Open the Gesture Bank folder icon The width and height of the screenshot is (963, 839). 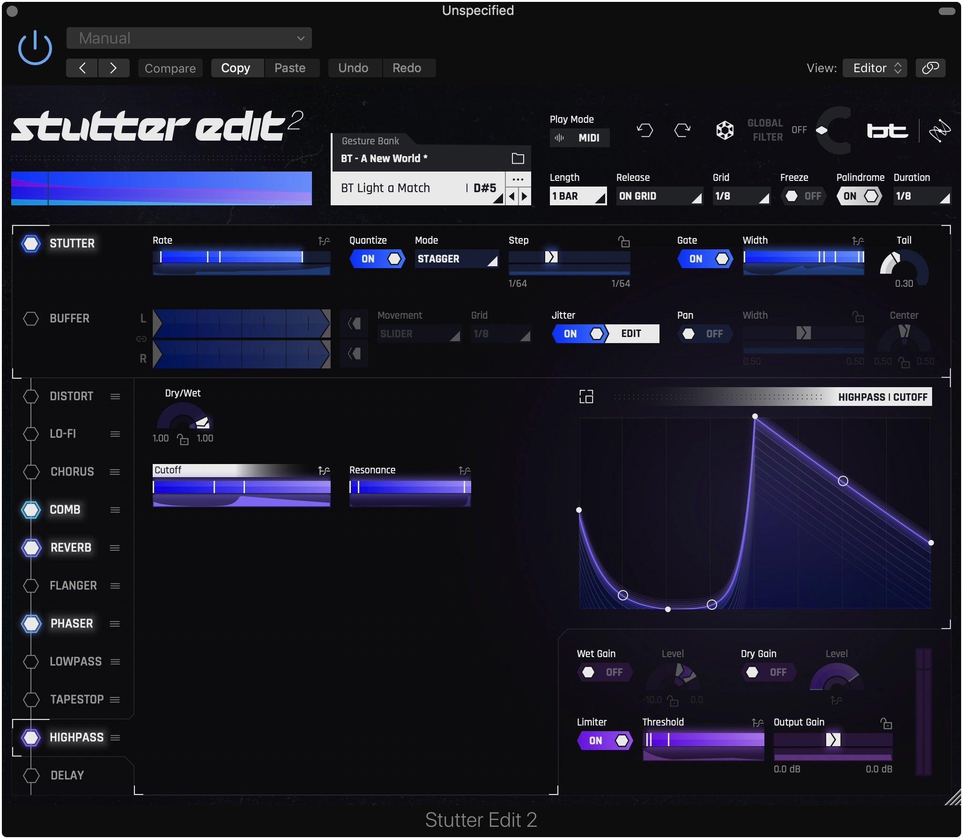pos(518,158)
